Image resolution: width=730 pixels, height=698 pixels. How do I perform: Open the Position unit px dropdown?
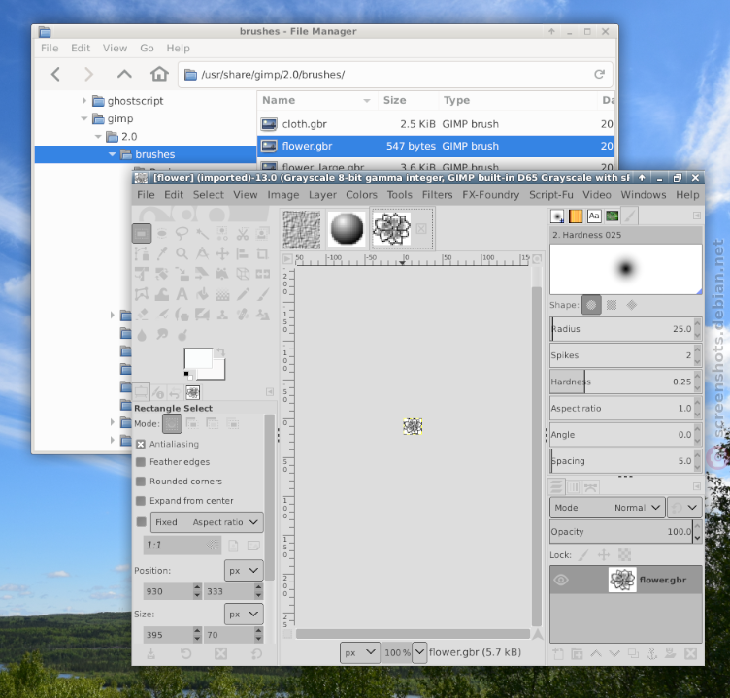pyautogui.click(x=244, y=571)
